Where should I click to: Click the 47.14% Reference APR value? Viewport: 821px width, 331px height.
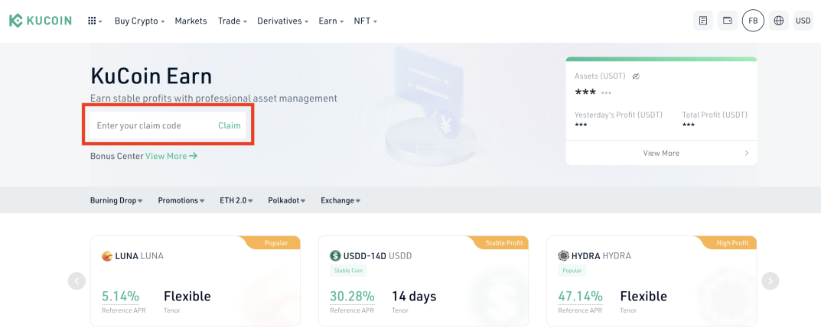point(581,297)
